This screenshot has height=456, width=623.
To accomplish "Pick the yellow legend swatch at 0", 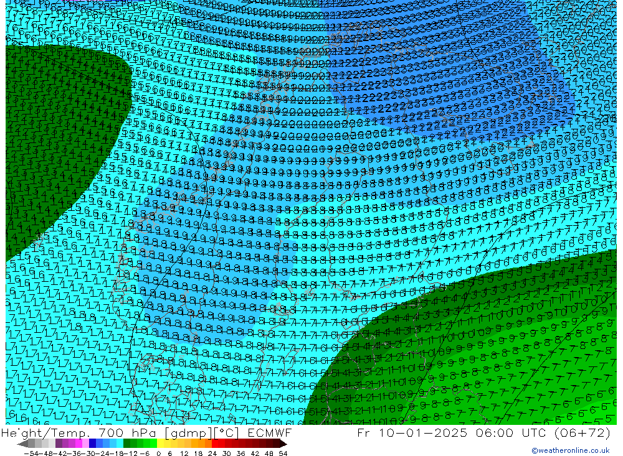I will point(161,444).
